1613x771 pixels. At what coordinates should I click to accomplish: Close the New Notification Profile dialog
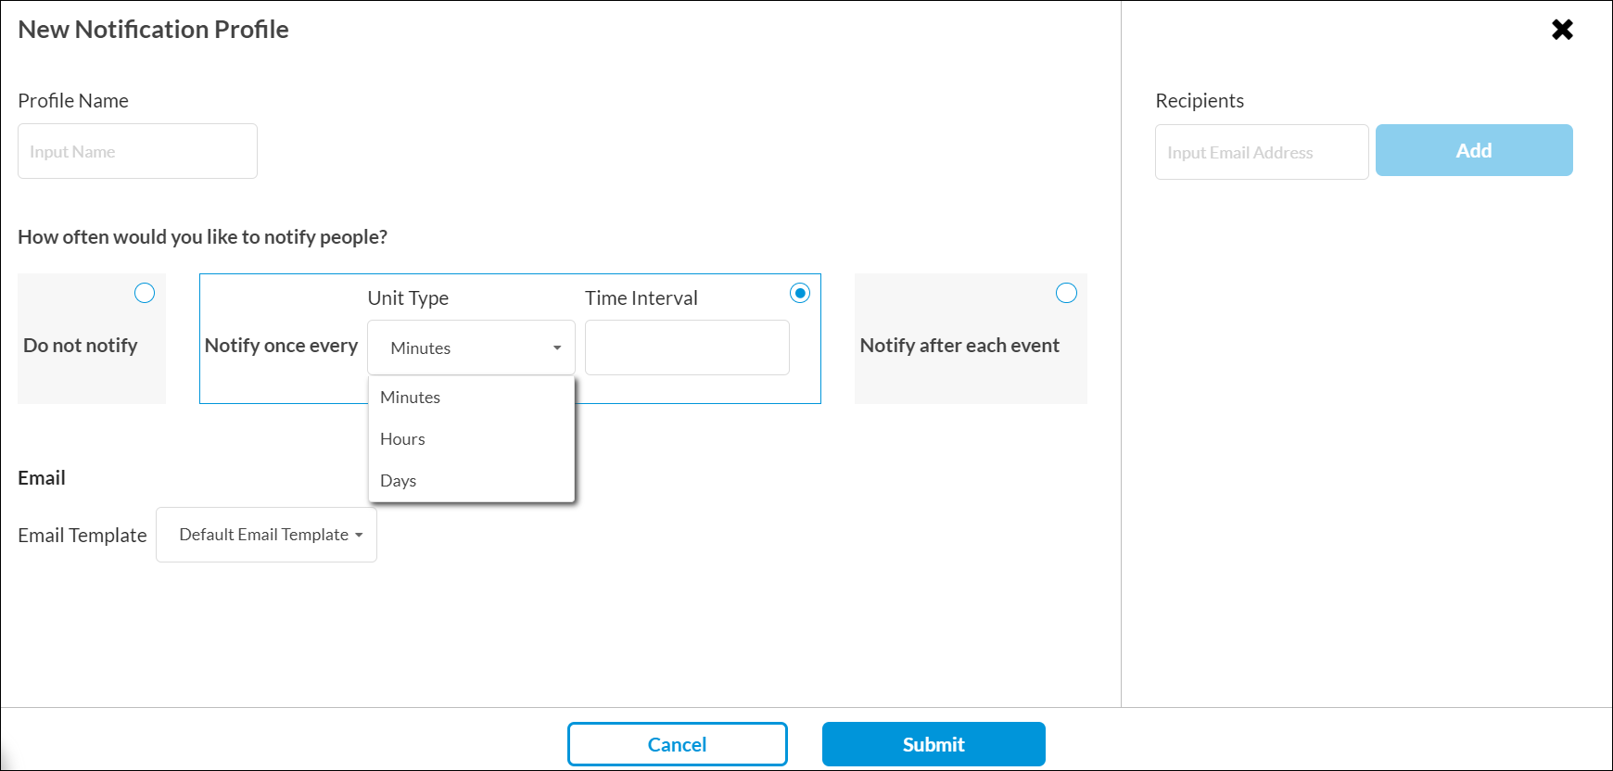coord(1562,30)
